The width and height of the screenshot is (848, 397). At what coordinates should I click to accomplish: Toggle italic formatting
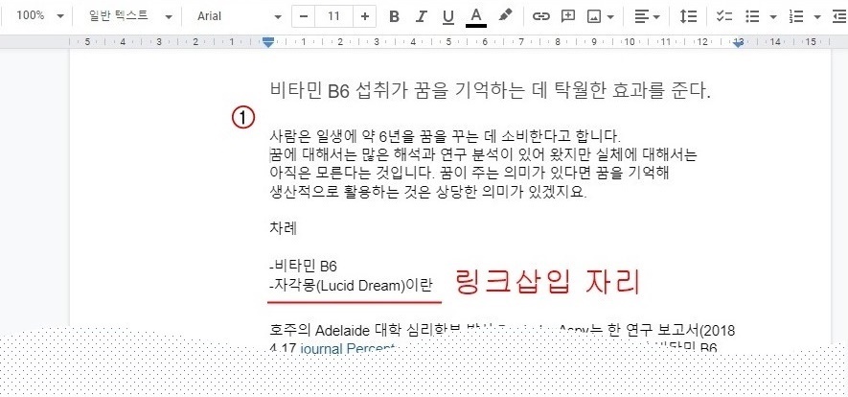[x=421, y=16]
